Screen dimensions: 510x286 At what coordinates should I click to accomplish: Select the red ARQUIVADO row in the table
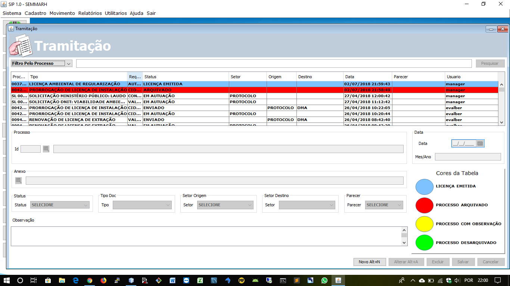(255, 90)
